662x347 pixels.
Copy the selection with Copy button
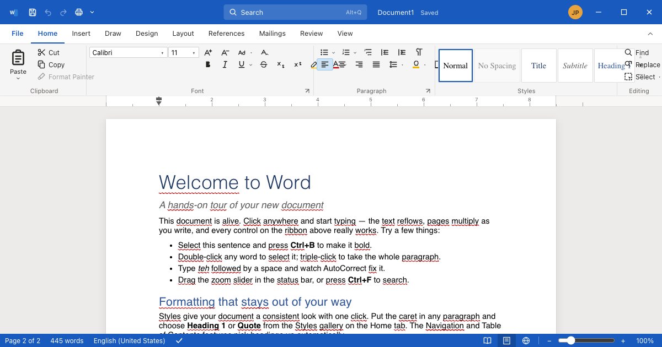click(x=51, y=64)
